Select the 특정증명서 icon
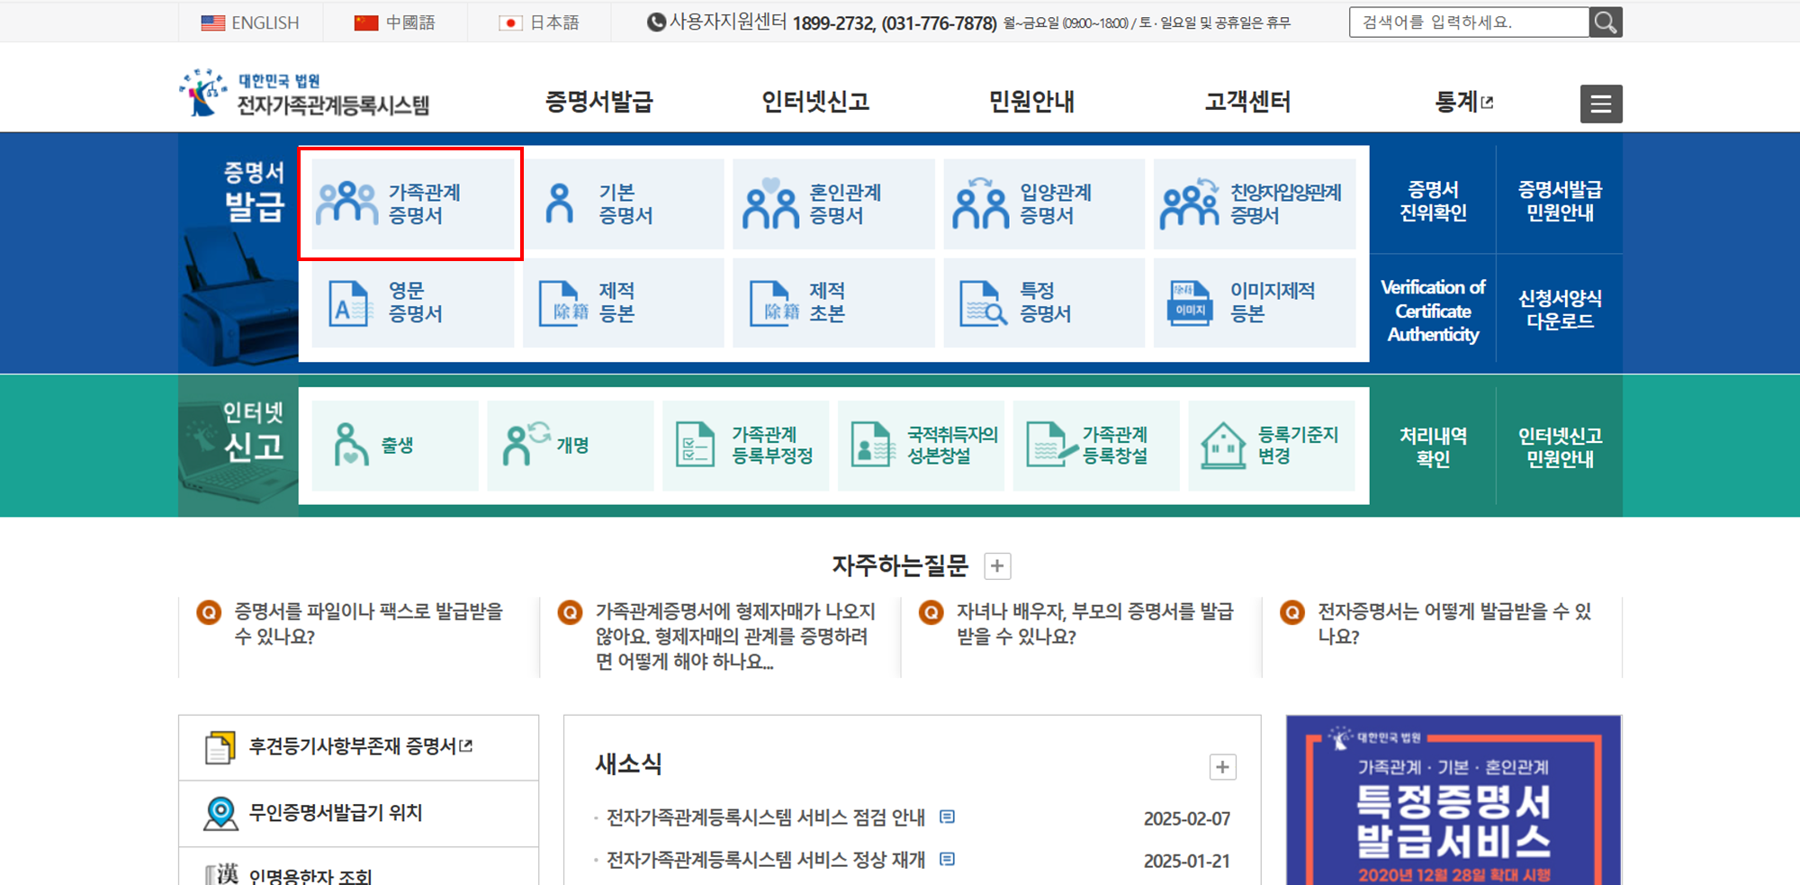 pyautogui.click(x=1044, y=303)
